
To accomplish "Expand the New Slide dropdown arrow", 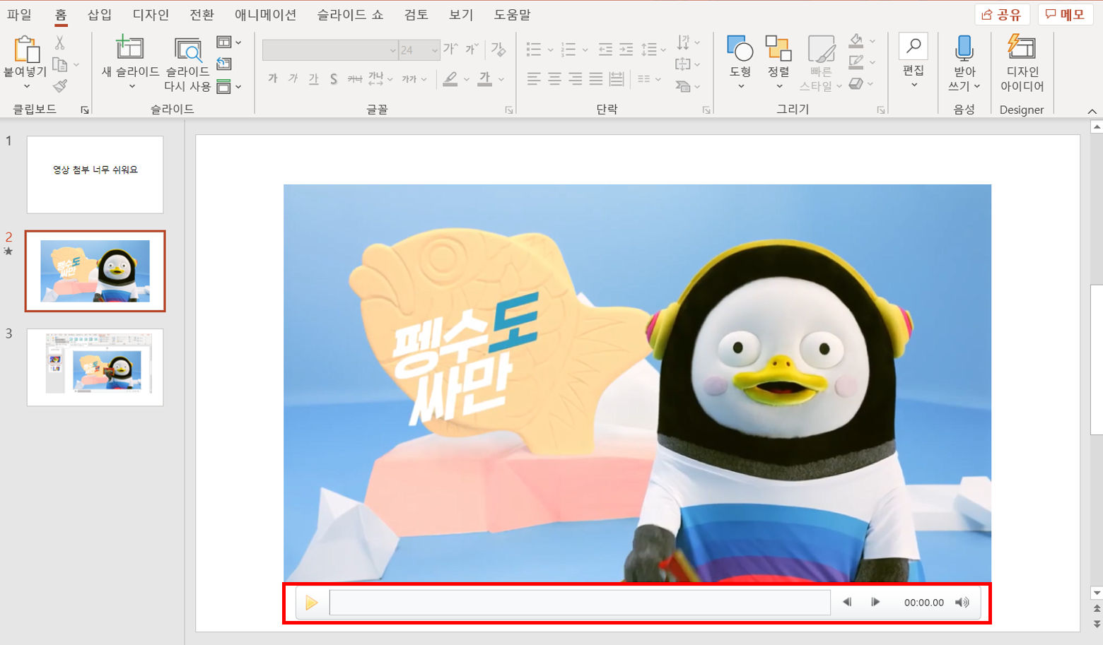I will (132, 86).
